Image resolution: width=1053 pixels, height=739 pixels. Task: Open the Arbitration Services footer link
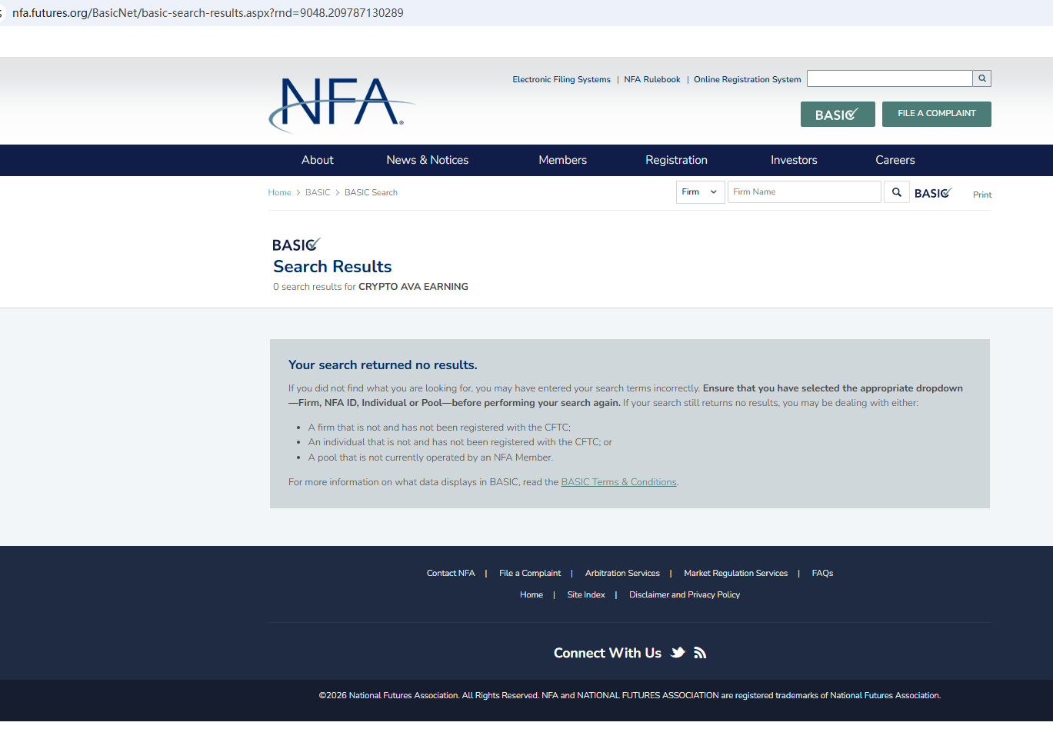pos(622,574)
